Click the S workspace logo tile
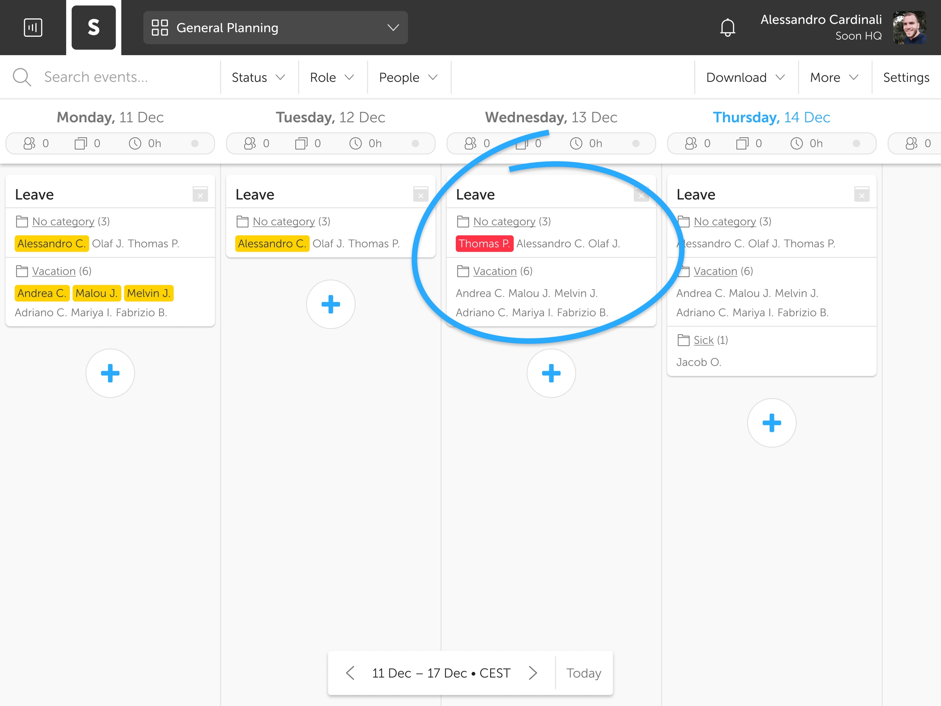The height and width of the screenshot is (706, 941). click(94, 28)
